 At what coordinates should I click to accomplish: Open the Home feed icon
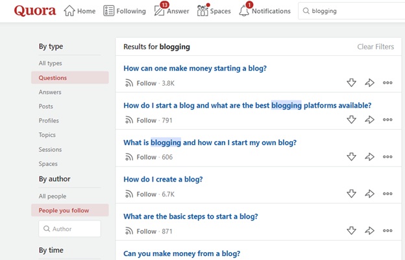tap(69, 11)
